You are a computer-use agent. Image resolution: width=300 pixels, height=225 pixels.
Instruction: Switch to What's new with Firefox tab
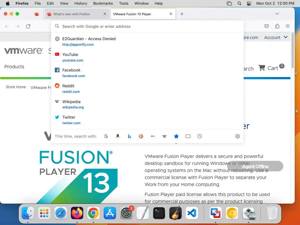pos(77,14)
